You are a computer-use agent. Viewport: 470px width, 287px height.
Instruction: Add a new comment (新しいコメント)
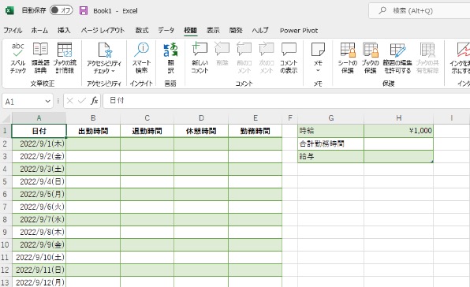(200, 58)
